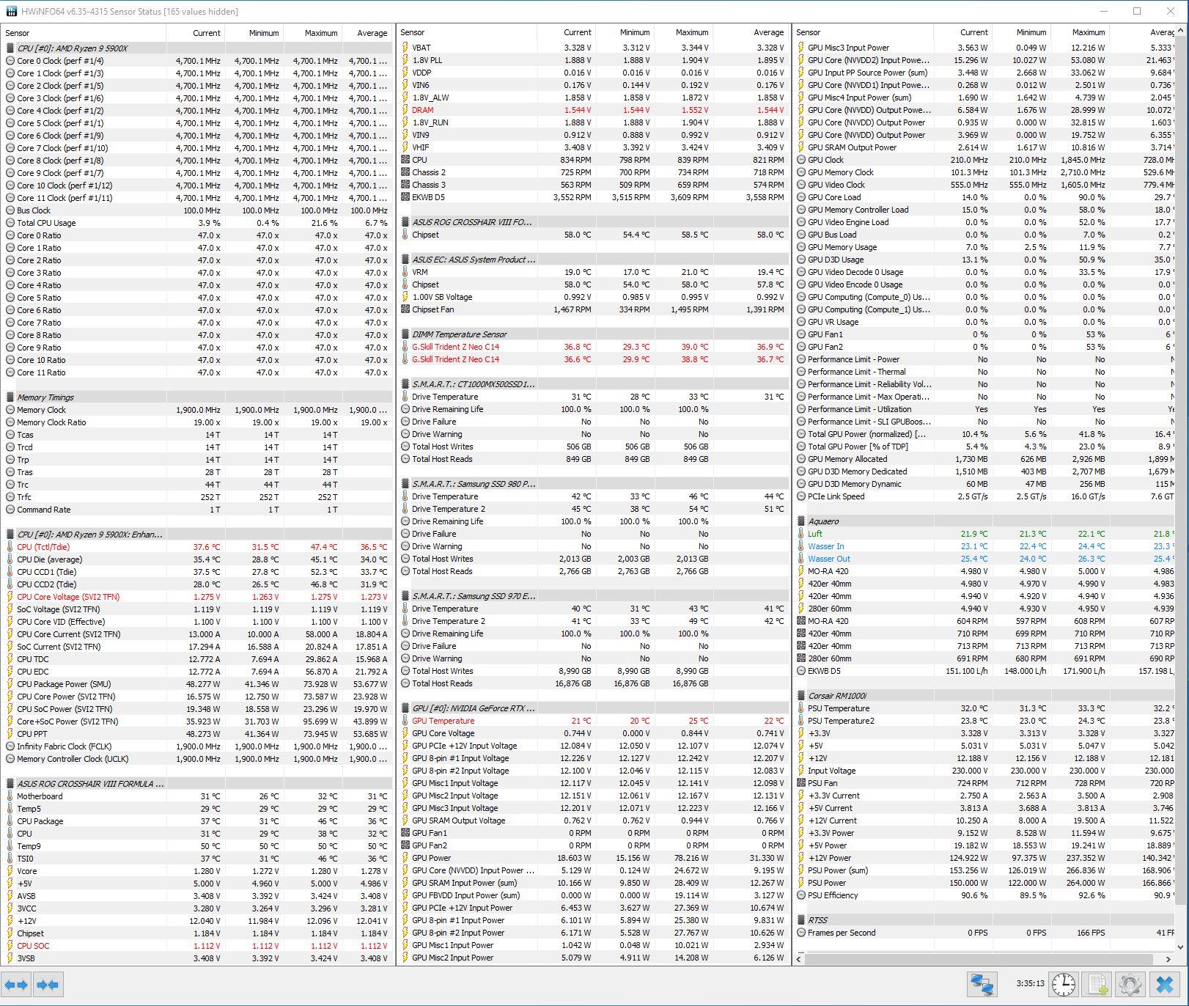Open the remote network monitoring icon

982,984
